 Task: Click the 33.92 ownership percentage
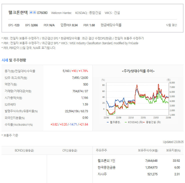[176, 161]
